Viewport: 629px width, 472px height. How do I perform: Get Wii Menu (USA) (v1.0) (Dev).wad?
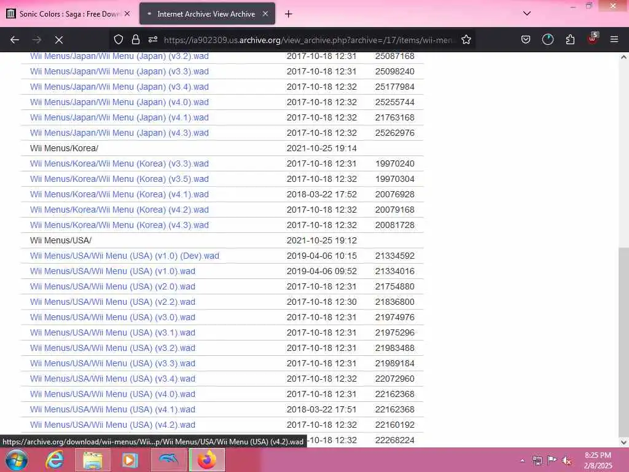pos(124,256)
